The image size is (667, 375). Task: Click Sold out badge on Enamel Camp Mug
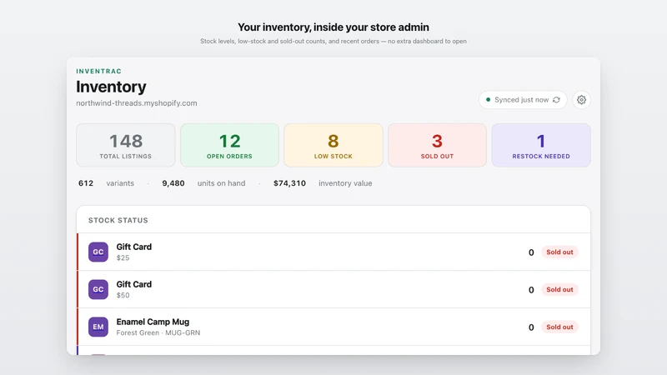click(x=559, y=327)
